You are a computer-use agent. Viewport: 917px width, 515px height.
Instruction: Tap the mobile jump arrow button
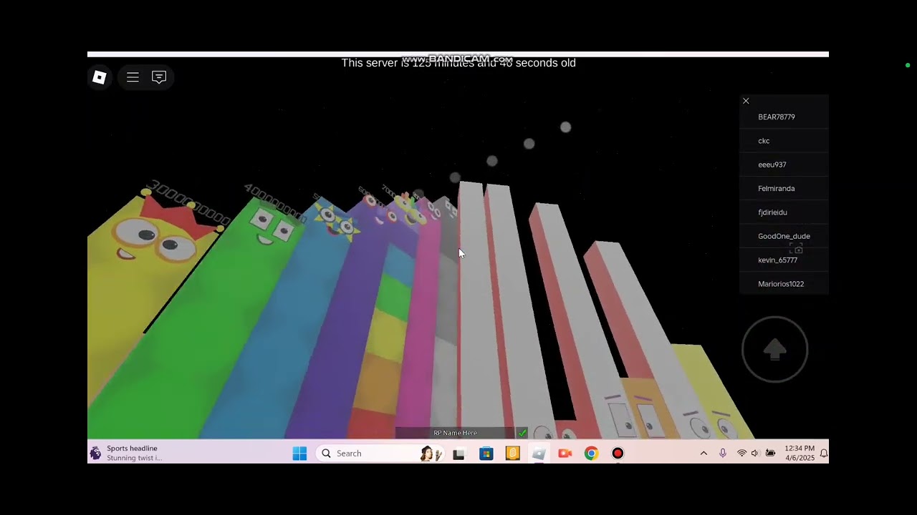[x=774, y=349]
